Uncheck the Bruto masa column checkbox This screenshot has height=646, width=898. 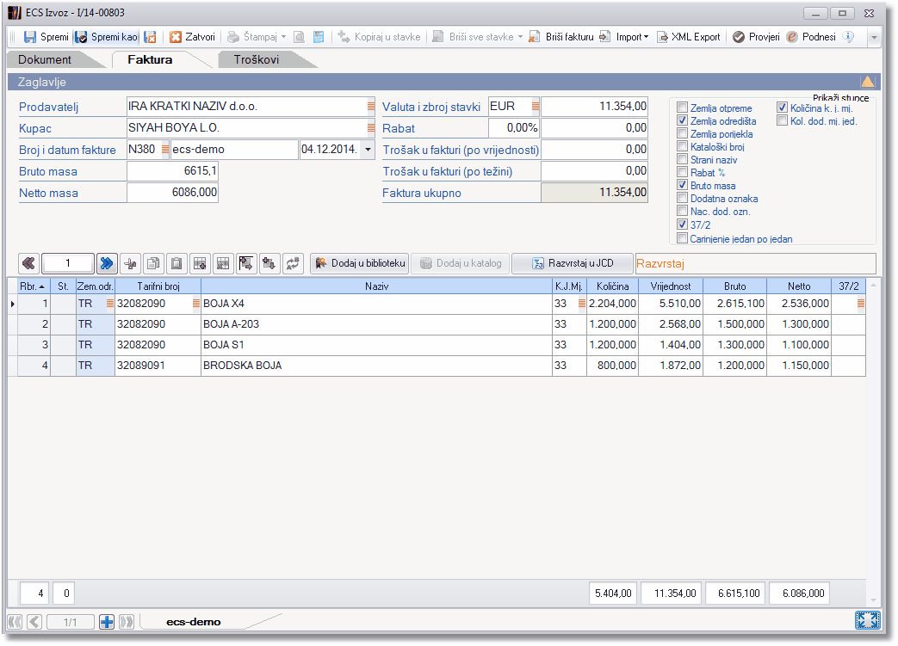(682, 186)
